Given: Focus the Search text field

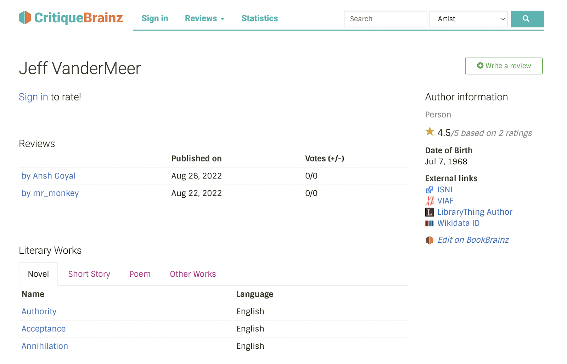Looking at the screenshot, I should click(385, 19).
